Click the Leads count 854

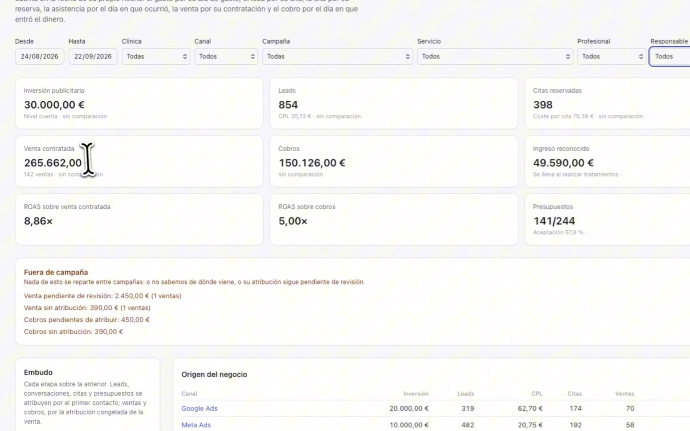[x=288, y=105]
